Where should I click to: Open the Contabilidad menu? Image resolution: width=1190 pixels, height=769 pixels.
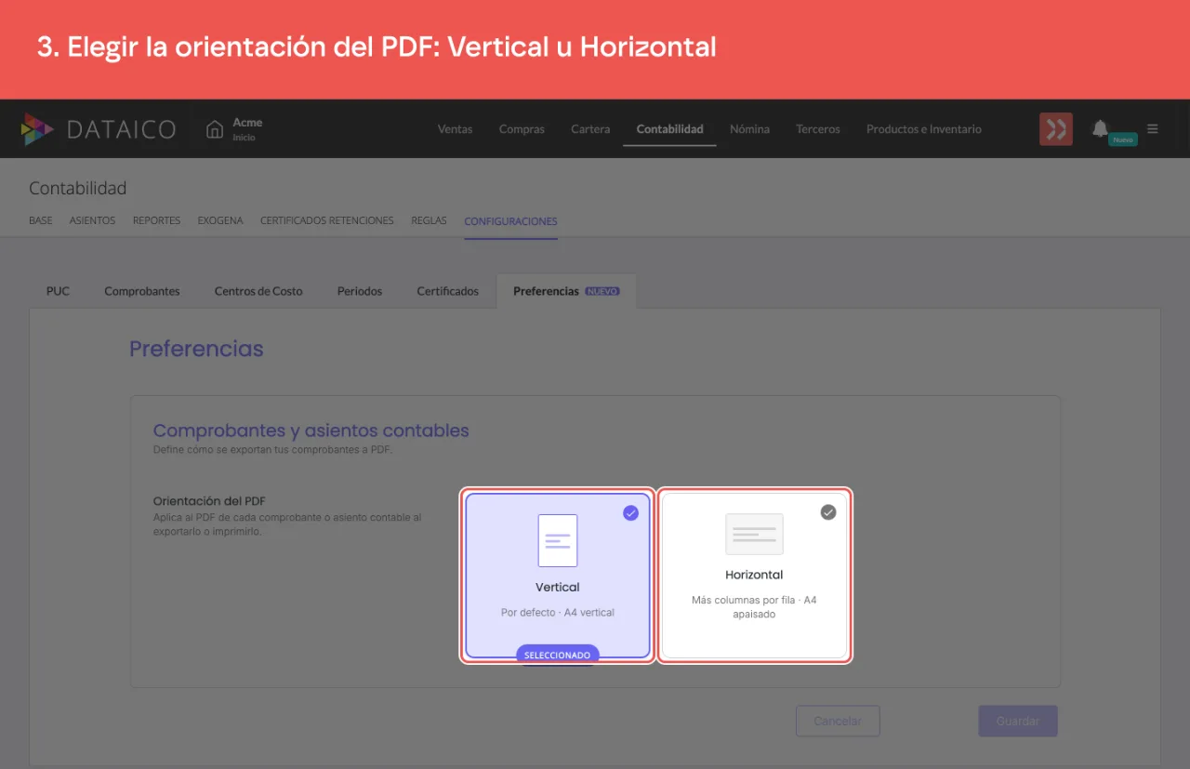click(x=669, y=129)
